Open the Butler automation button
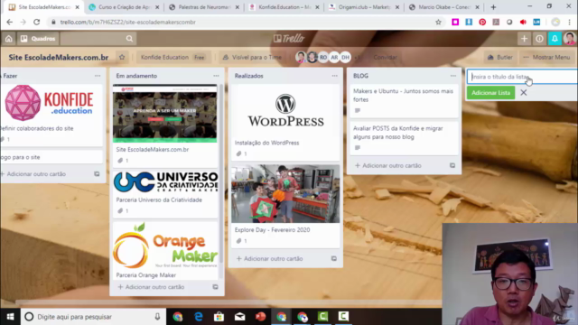The image size is (578, 325). coord(499,57)
